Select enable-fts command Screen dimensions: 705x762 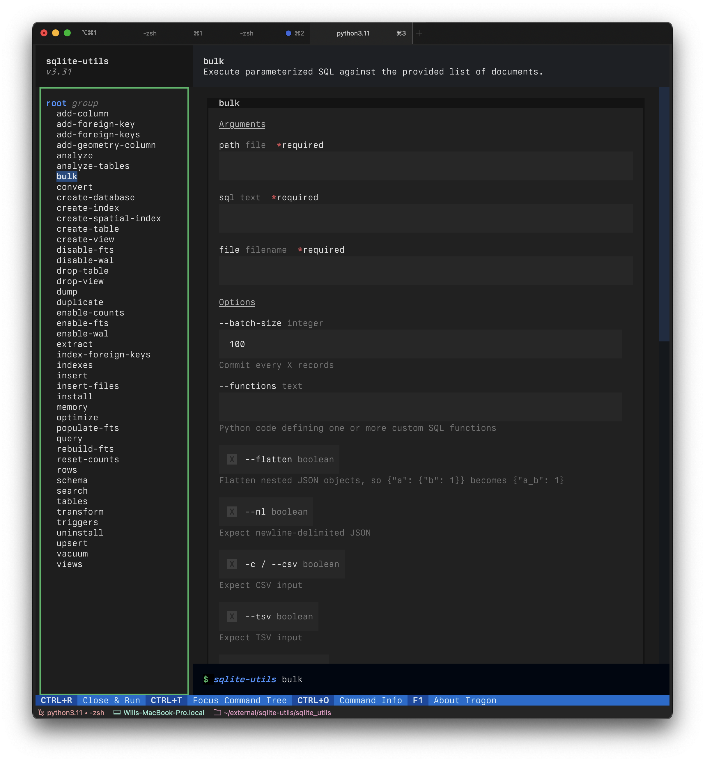(x=82, y=323)
